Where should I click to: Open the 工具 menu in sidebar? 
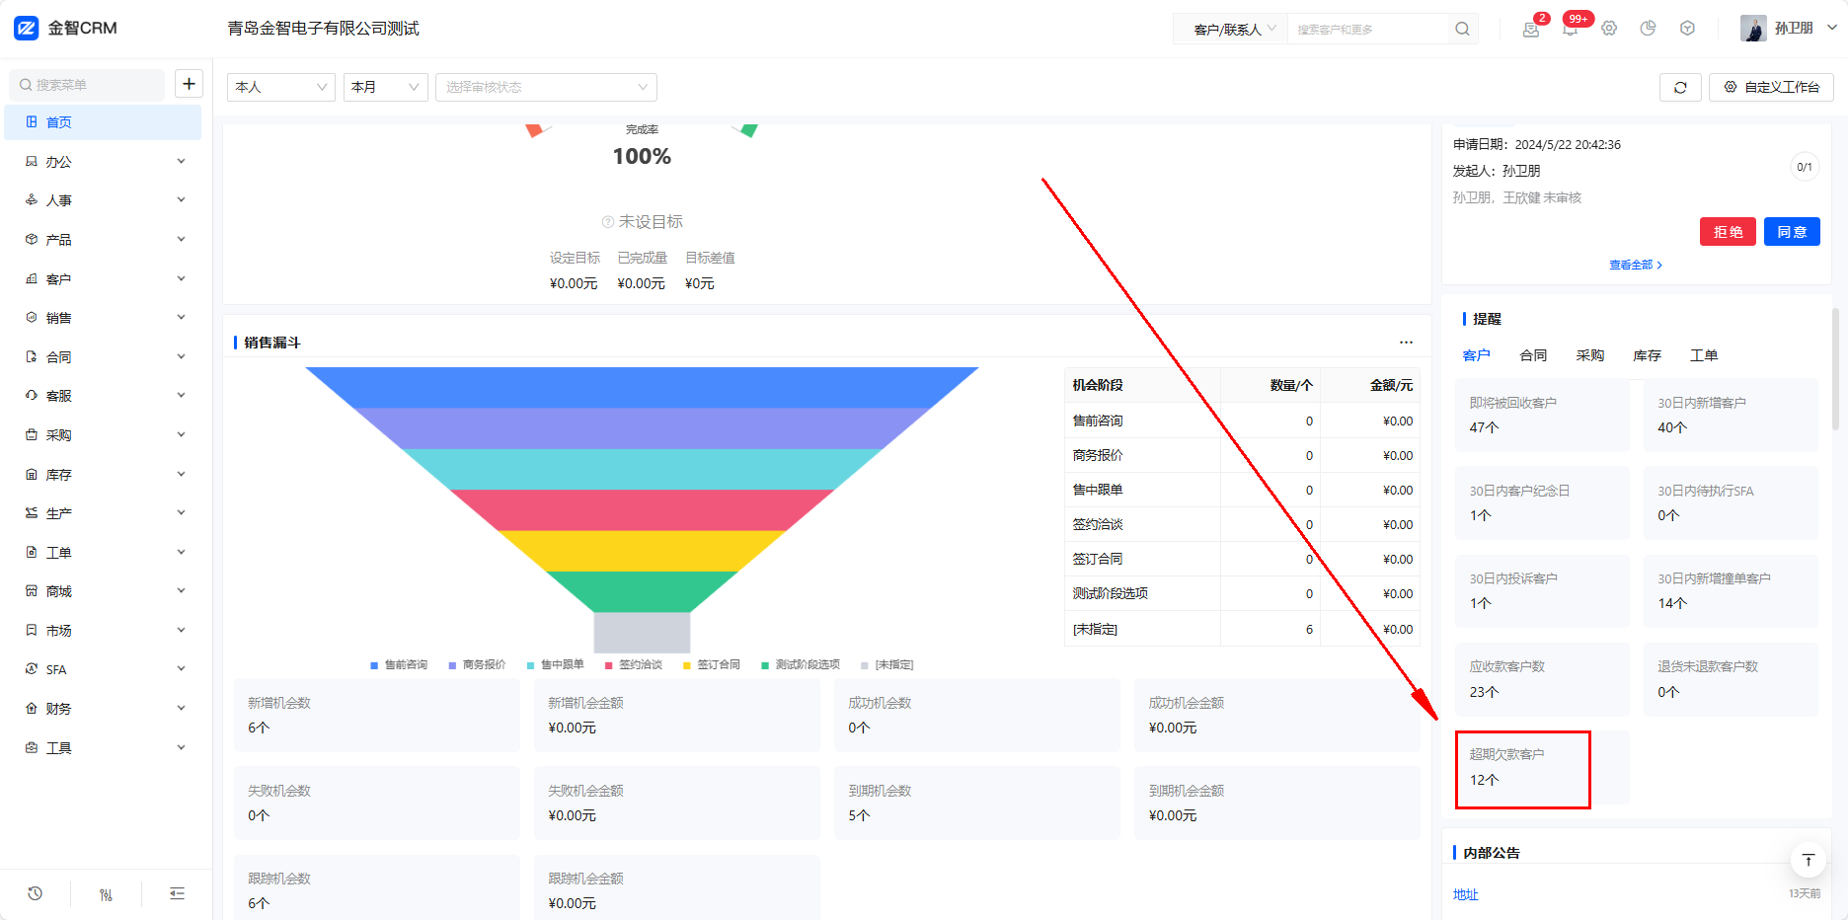(104, 748)
